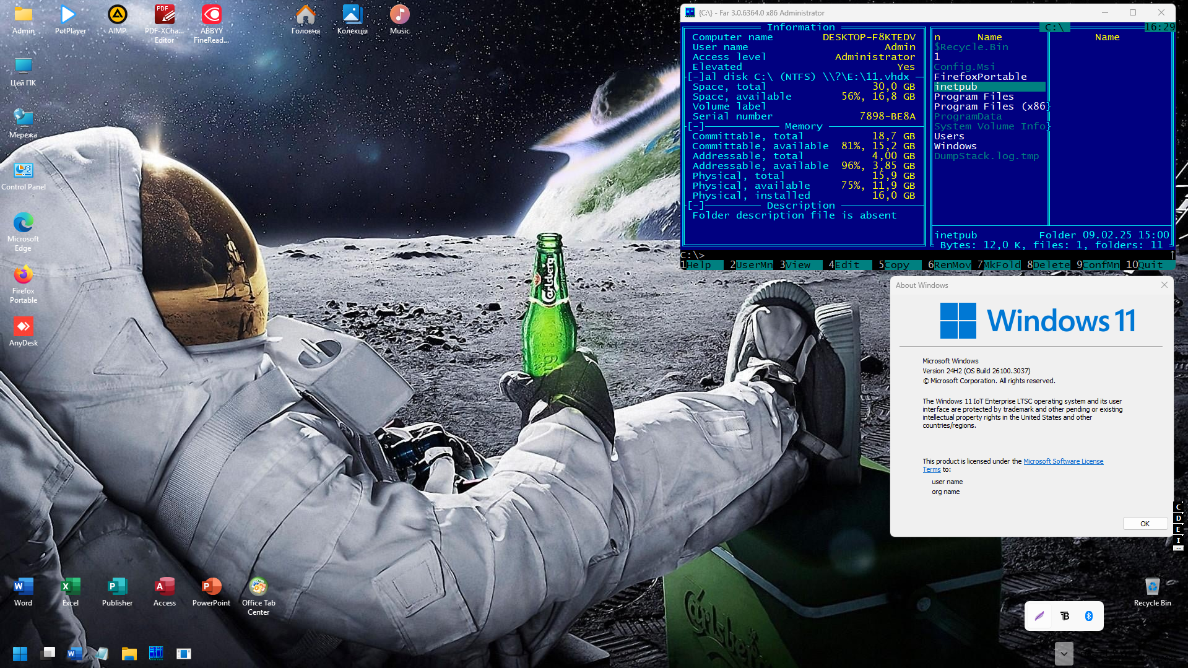
Task: Click the Far Manager taskbar icon
Action: (156, 653)
